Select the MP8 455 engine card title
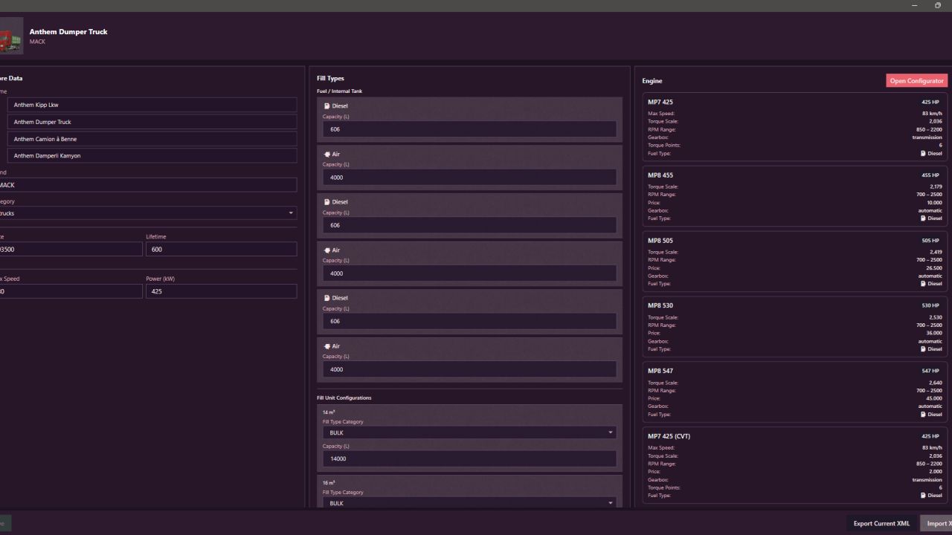The image size is (952, 535). tap(660, 175)
